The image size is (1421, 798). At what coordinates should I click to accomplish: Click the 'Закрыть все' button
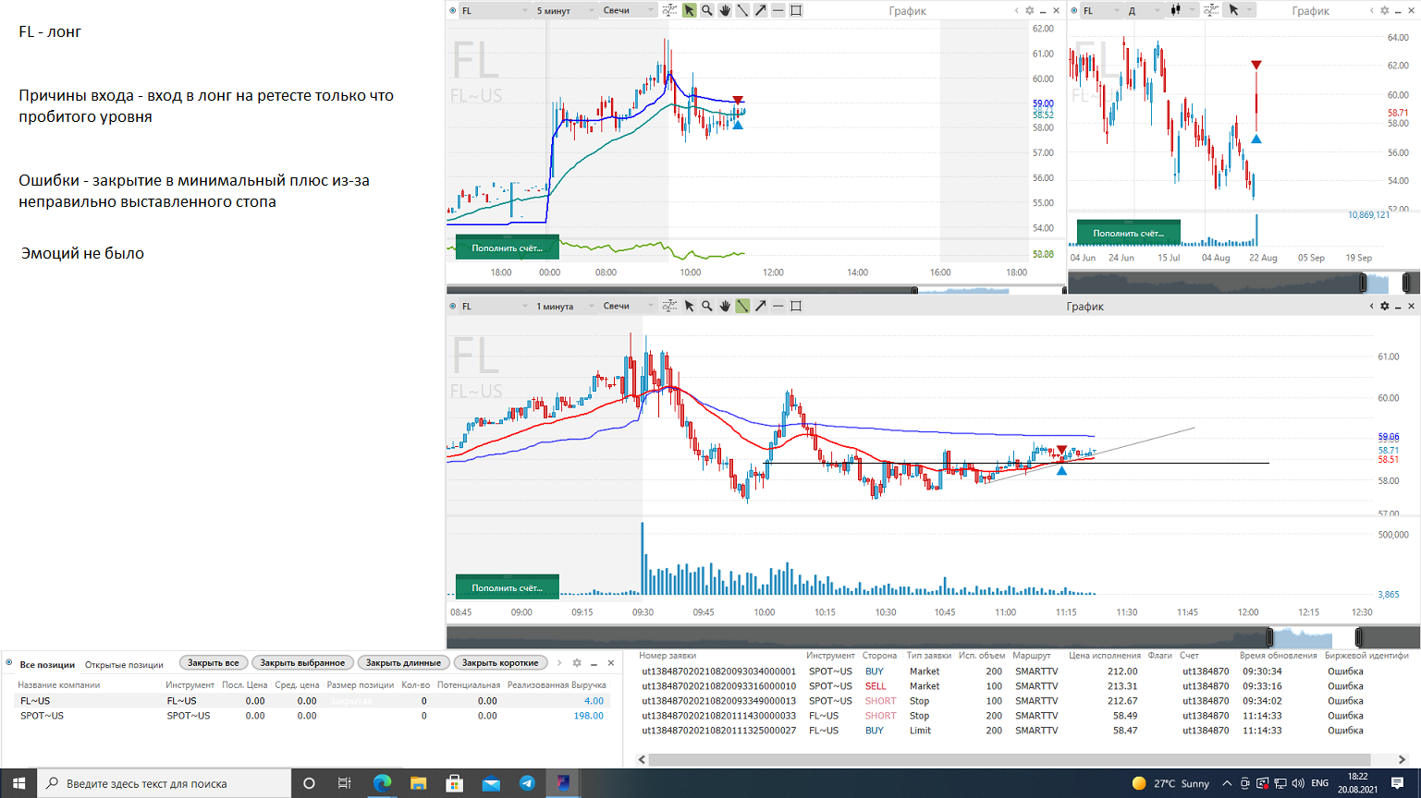coord(213,662)
